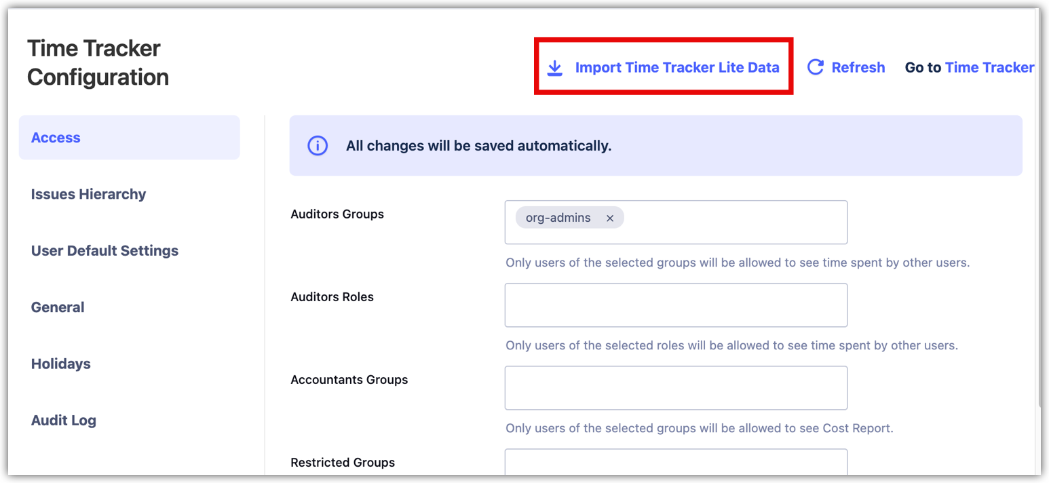Open the Accountants Groups selector field
Screen dimensions: 1049x483
point(676,388)
